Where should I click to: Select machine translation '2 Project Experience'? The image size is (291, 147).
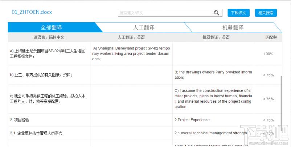[x=192, y=120]
